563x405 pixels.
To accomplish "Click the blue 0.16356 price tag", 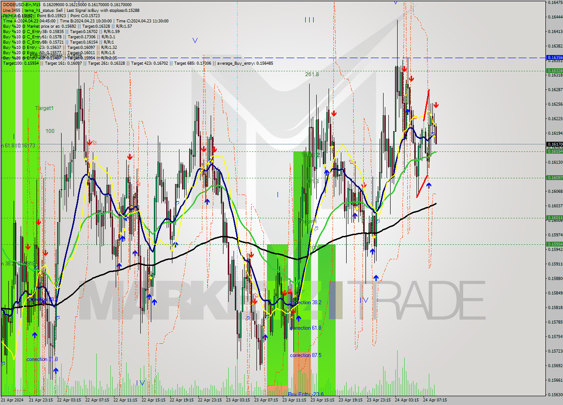I will coord(554,57).
